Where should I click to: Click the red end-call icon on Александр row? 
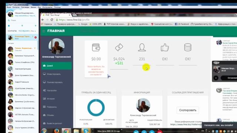click(x=36, y=37)
